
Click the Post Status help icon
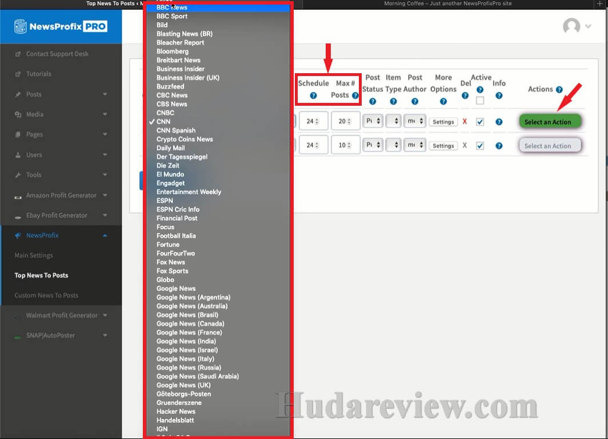[373, 102]
